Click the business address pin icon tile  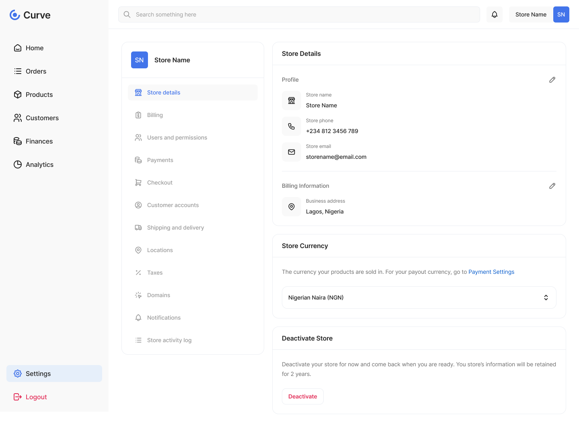point(292,207)
